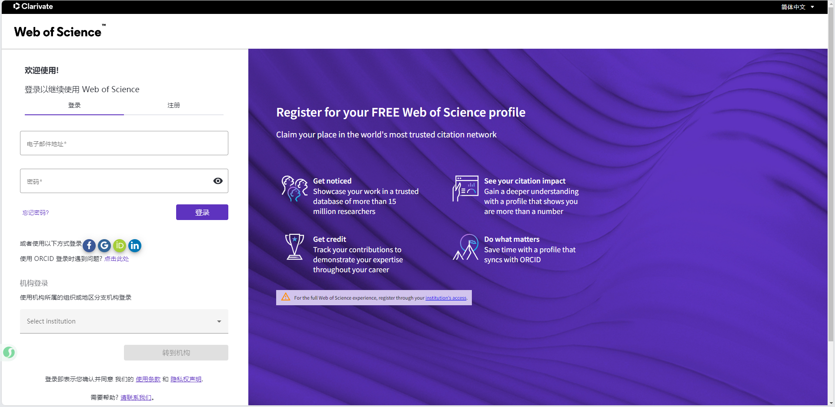The width and height of the screenshot is (835, 407).
Task: Sign in with the LinkedIn icon
Action: (x=135, y=246)
